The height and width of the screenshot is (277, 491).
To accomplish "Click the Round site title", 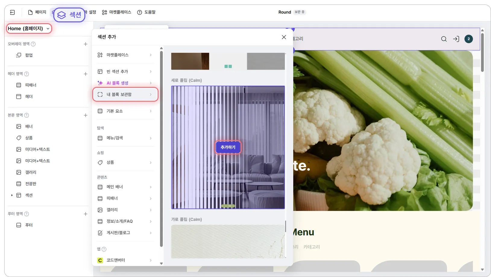I will click(285, 12).
